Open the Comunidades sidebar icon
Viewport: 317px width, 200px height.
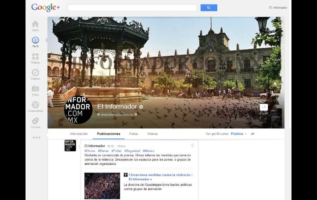[35, 105]
